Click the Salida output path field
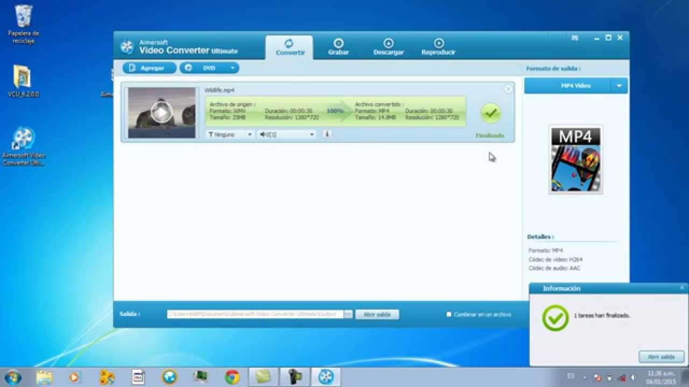 pyautogui.click(x=255, y=314)
